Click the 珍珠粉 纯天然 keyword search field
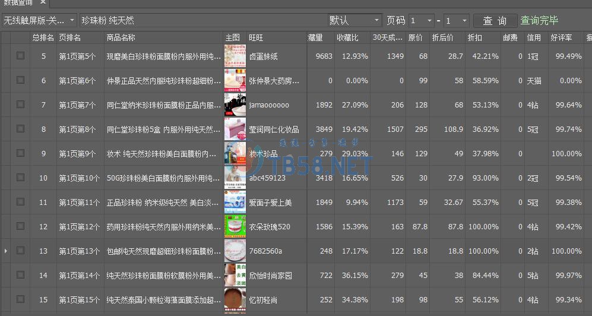The width and height of the screenshot is (592, 316). 202,21
